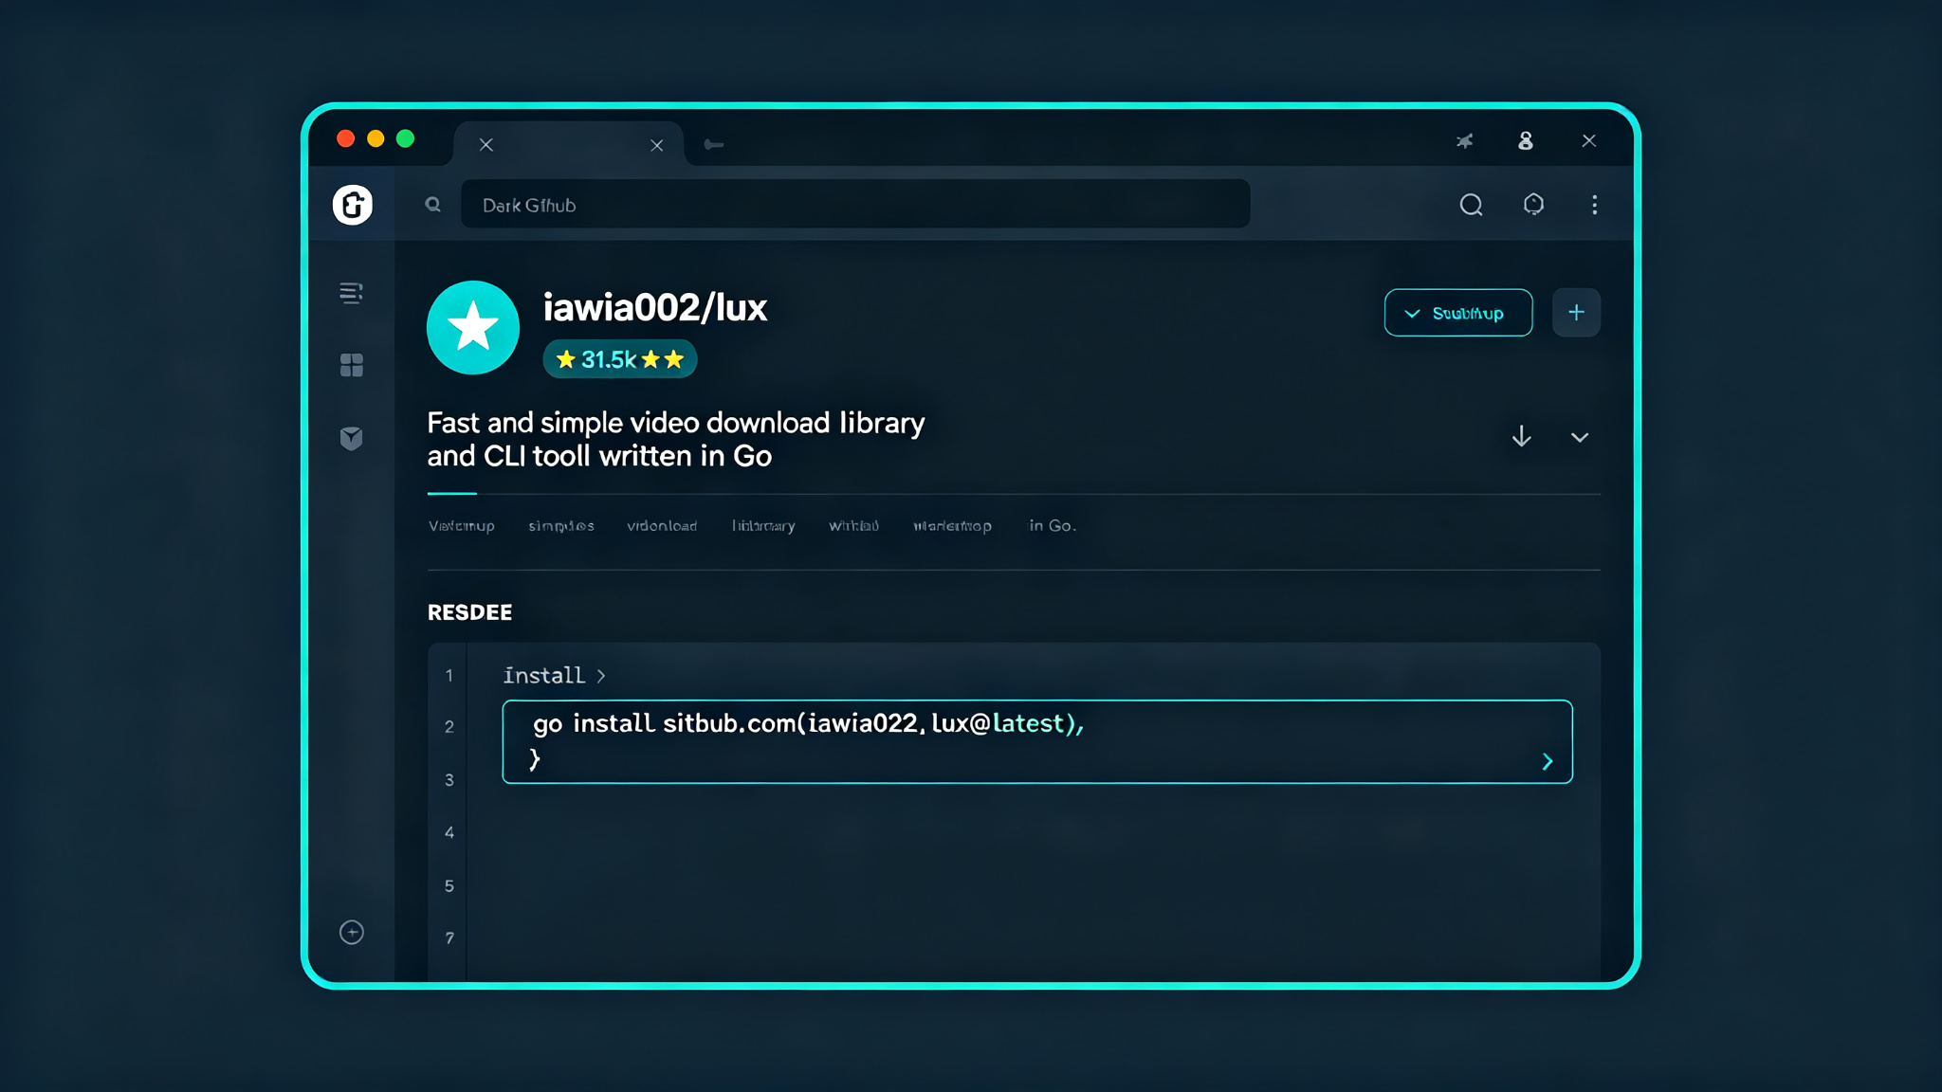This screenshot has width=1942, height=1092.
Task: Click the key icon next to the tab
Action: pyautogui.click(x=714, y=144)
